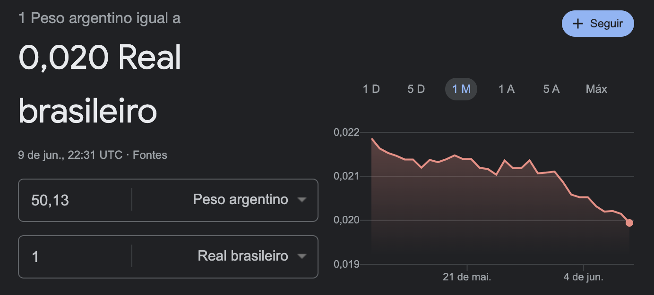Click the dropdown arrow beside Real brasileiro
The image size is (654, 295).
pos(301,256)
